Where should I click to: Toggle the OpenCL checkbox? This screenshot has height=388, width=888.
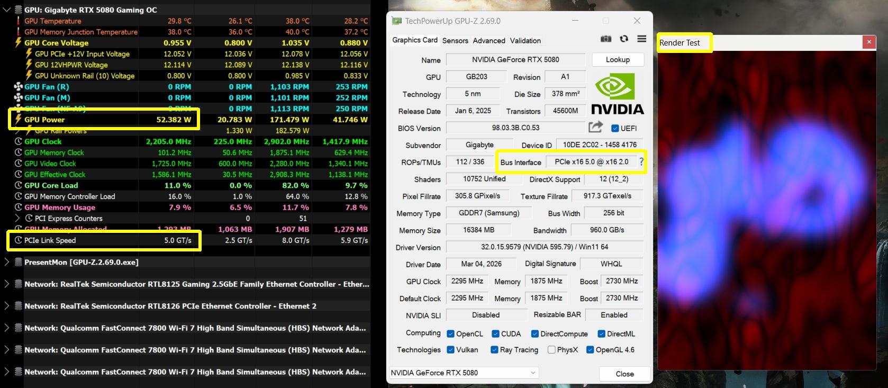click(x=450, y=333)
